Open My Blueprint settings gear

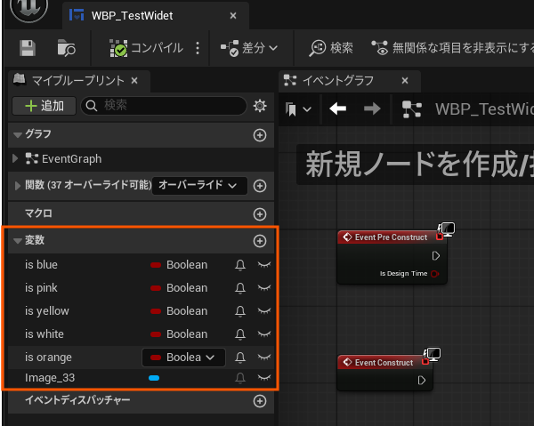[260, 106]
